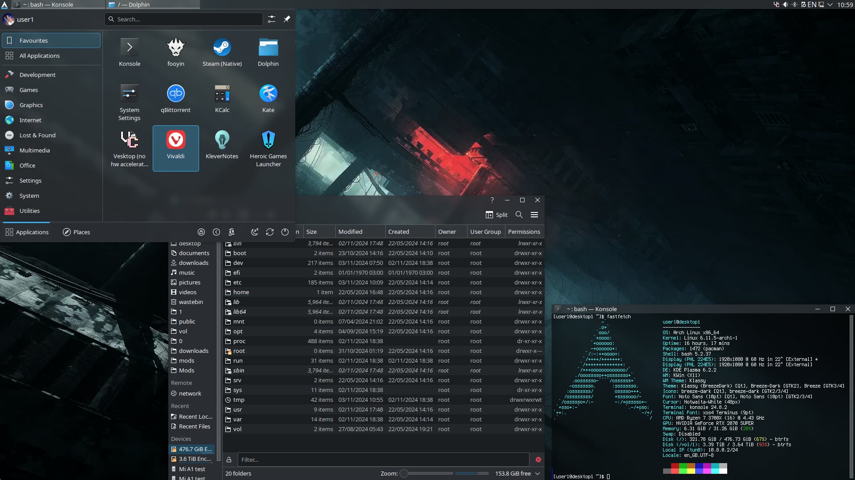Select '476.7 GiB E...' device in places
The image size is (855, 480).
pyautogui.click(x=192, y=449)
